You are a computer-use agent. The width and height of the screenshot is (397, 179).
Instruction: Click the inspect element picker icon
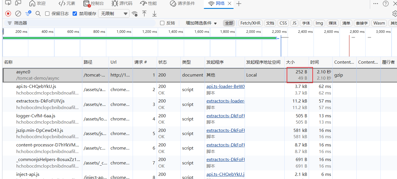click(8, 3)
